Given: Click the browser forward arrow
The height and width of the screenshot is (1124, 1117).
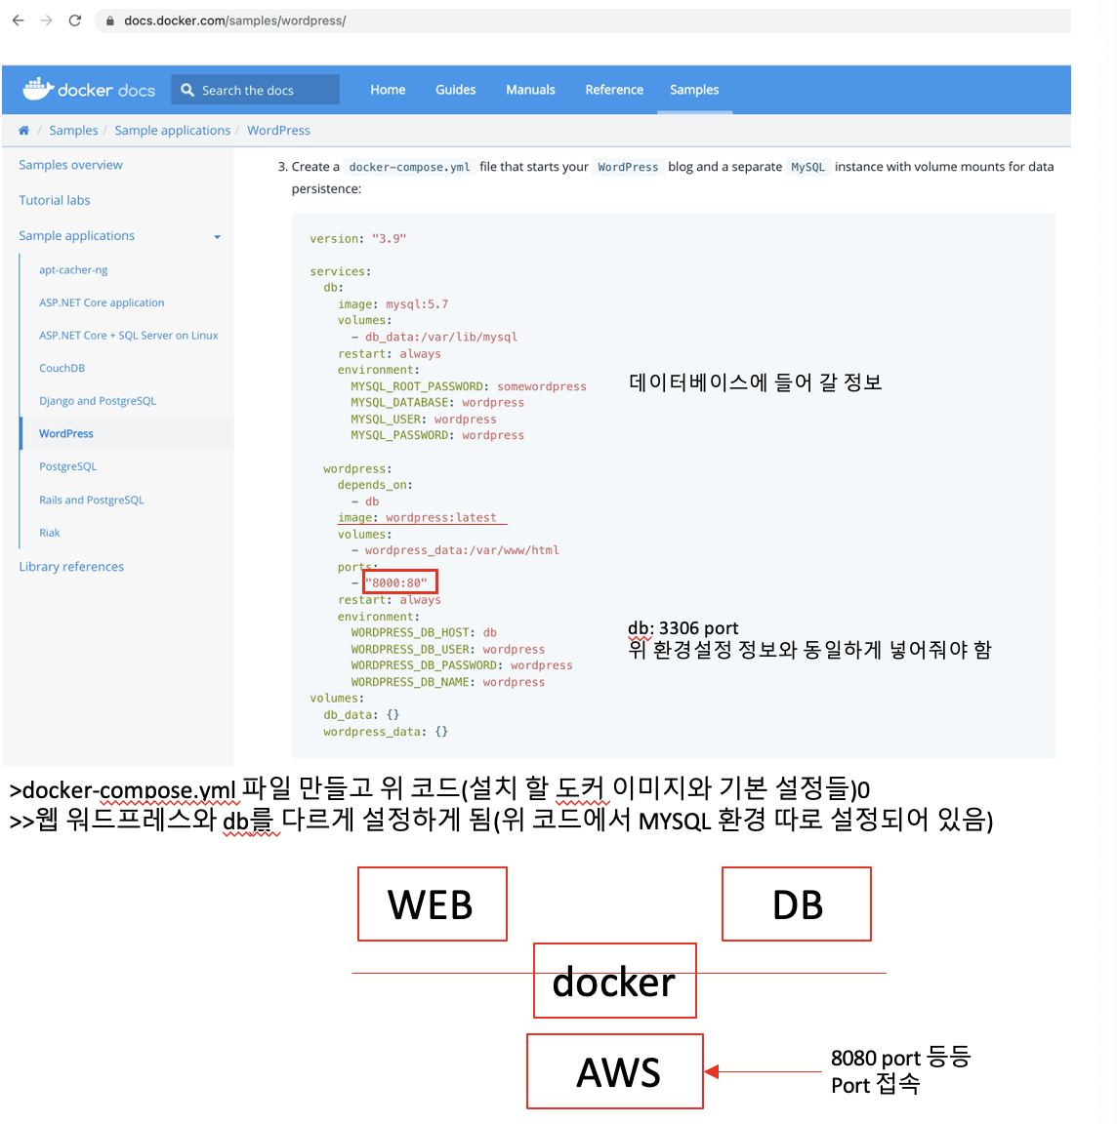Looking at the screenshot, I should [x=47, y=20].
